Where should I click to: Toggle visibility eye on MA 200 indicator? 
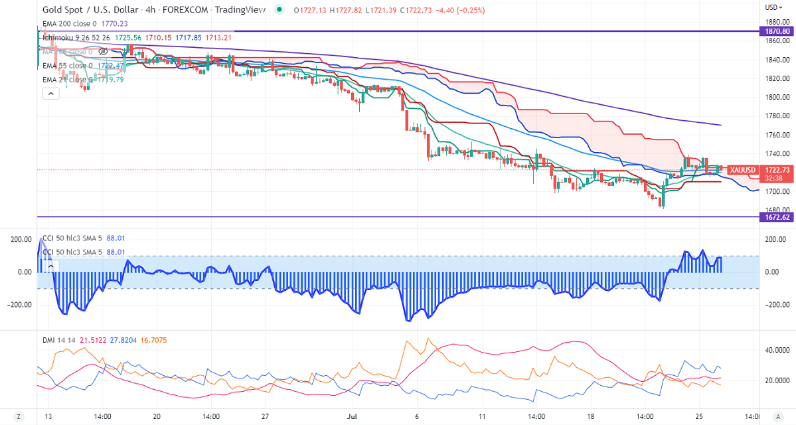click(103, 51)
